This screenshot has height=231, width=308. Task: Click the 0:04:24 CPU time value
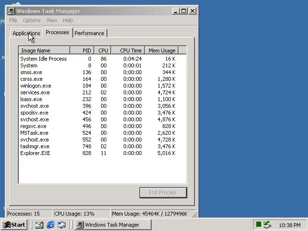(132, 59)
